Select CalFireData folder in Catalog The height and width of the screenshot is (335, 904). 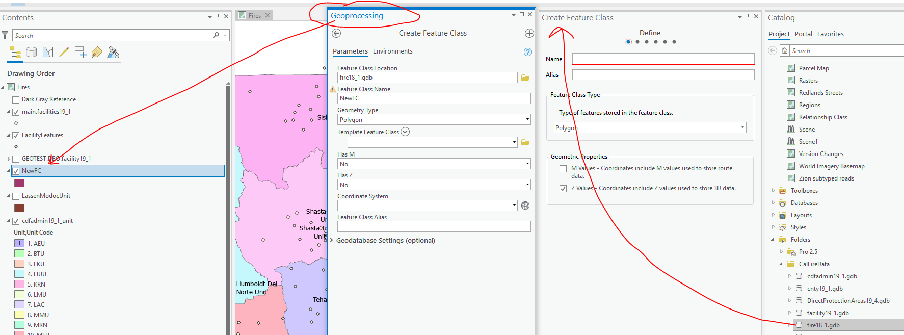[814, 264]
